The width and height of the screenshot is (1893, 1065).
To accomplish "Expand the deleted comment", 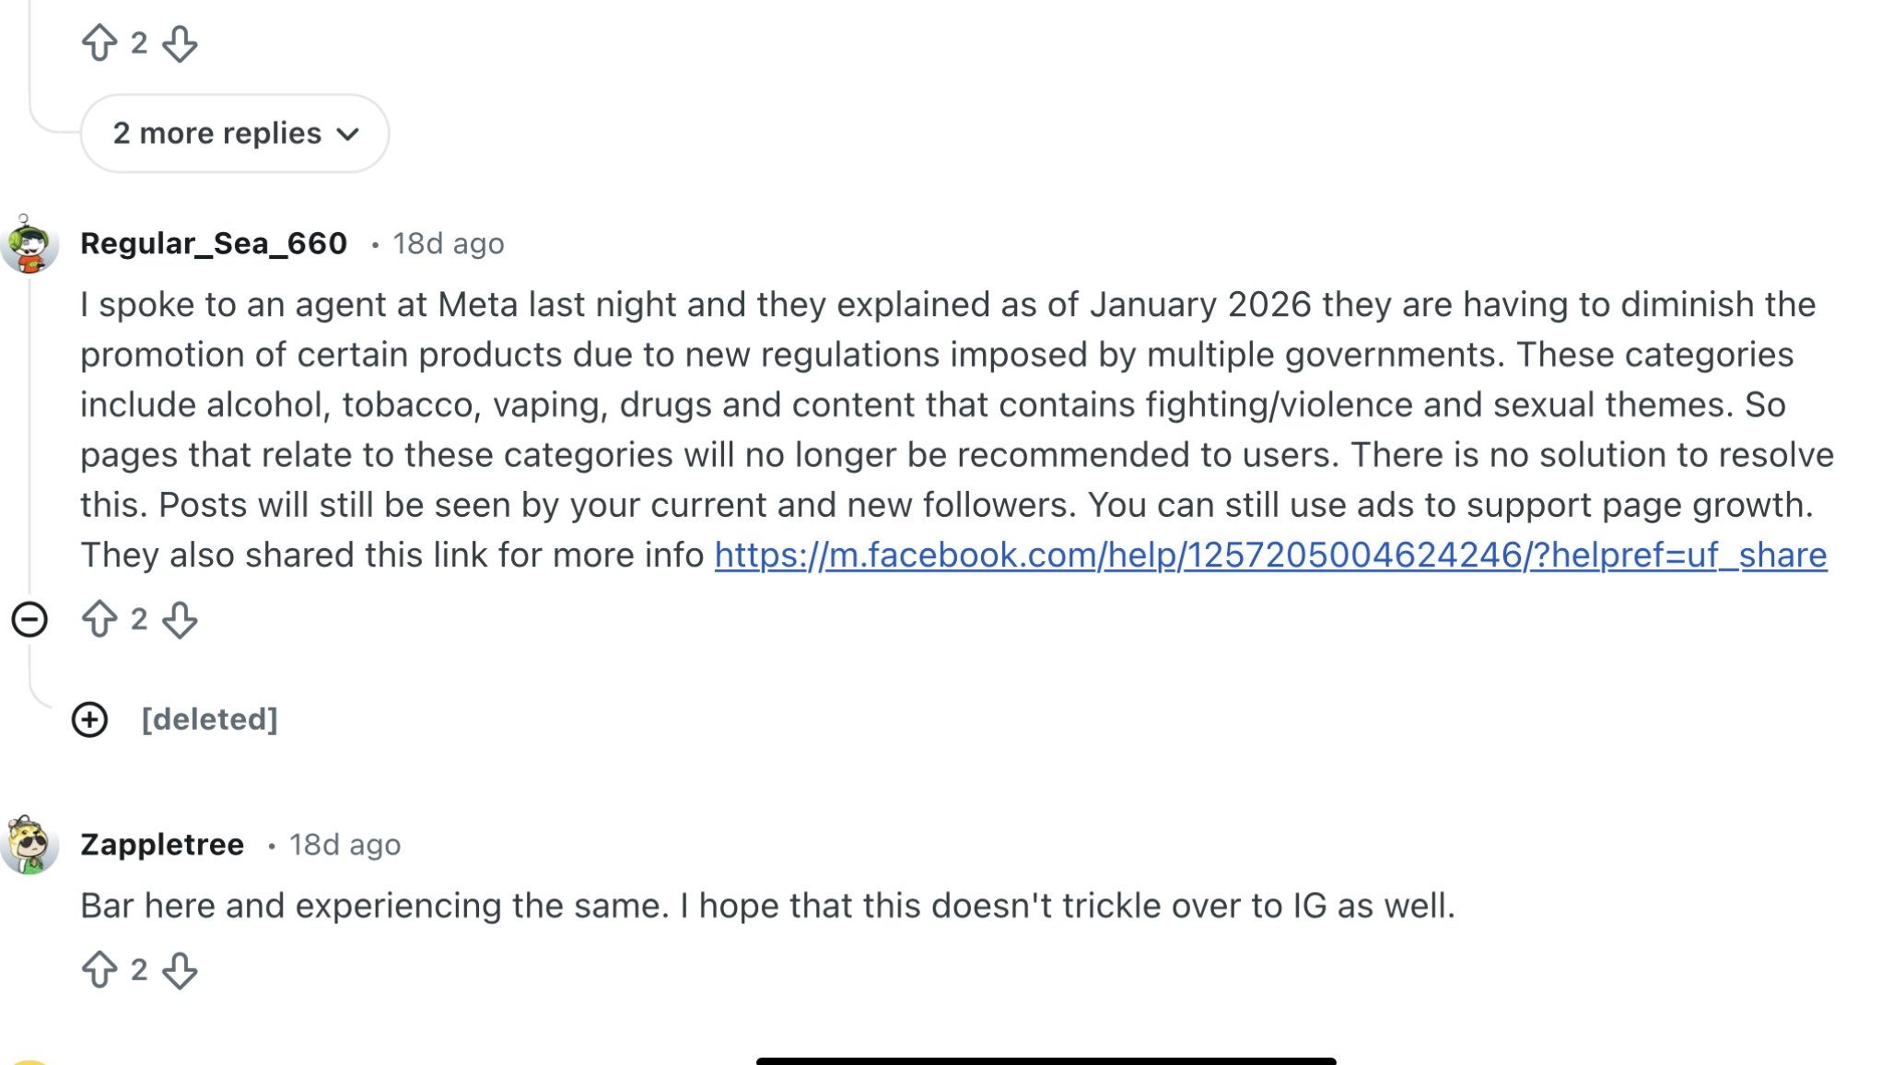I will point(90,720).
